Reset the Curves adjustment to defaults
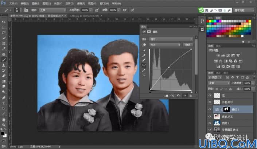The height and width of the screenshot is (149, 257). point(178,96)
